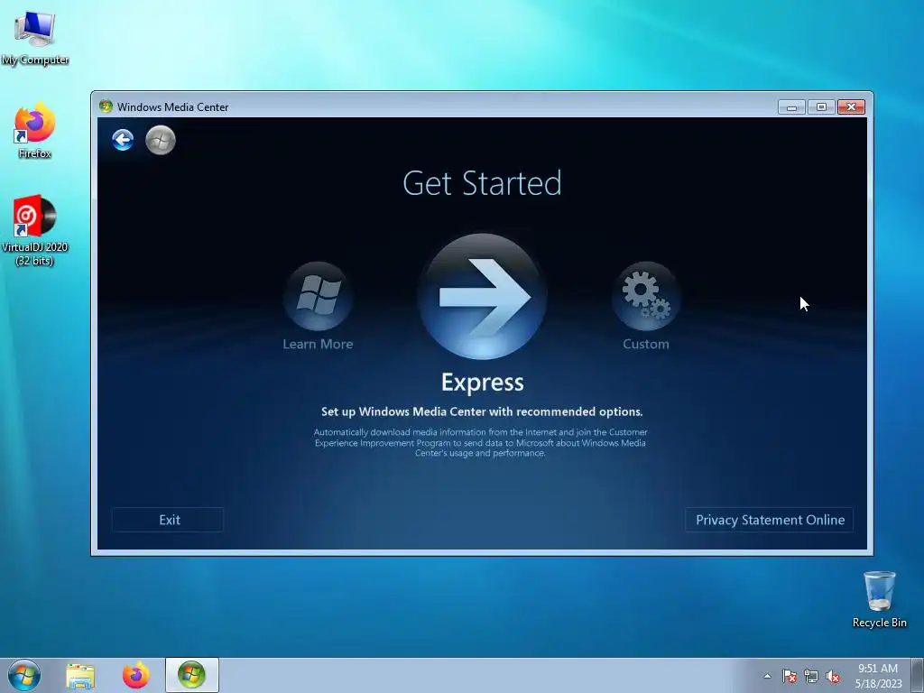Click the Learn More label
924x693 pixels.
coord(318,344)
